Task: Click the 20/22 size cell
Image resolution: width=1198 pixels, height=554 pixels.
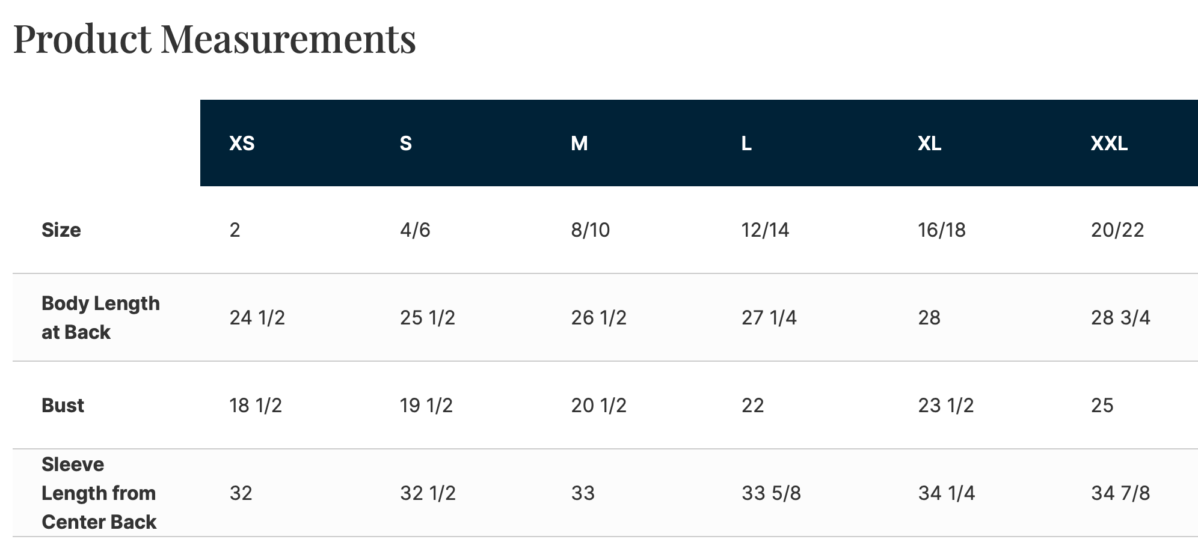Action: point(1117,230)
